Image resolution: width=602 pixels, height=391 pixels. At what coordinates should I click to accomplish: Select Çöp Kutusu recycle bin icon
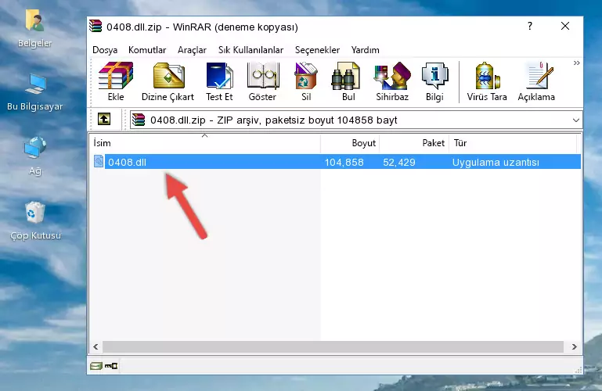[35, 221]
